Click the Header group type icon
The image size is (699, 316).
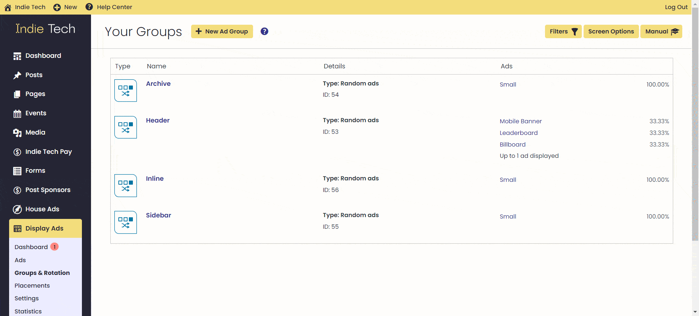pos(126,127)
